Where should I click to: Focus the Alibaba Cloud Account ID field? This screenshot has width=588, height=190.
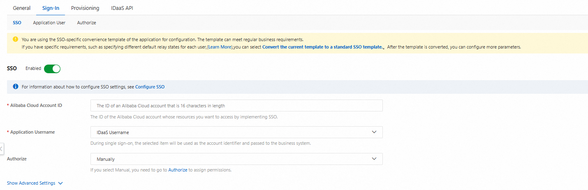point(236,106)
